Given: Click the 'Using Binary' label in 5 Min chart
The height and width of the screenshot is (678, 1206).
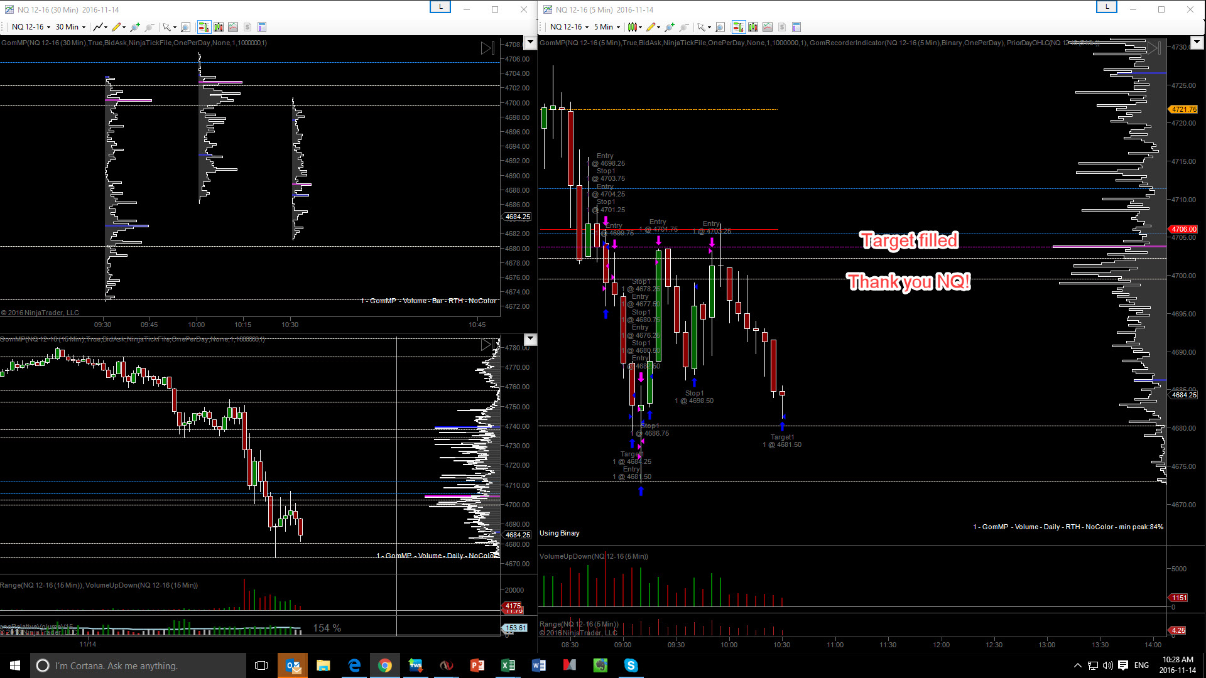Looking at the screenshot, I should [x=560, y=533].
